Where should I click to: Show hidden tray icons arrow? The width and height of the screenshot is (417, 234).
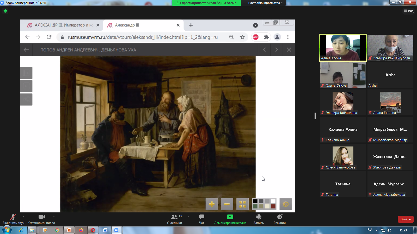tap(377, 230)
